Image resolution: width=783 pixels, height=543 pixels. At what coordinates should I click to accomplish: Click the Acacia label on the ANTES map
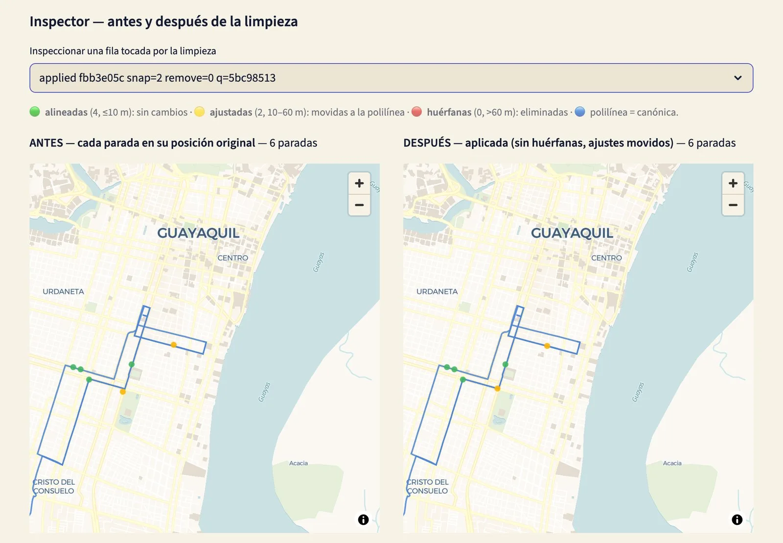point(299,463)
